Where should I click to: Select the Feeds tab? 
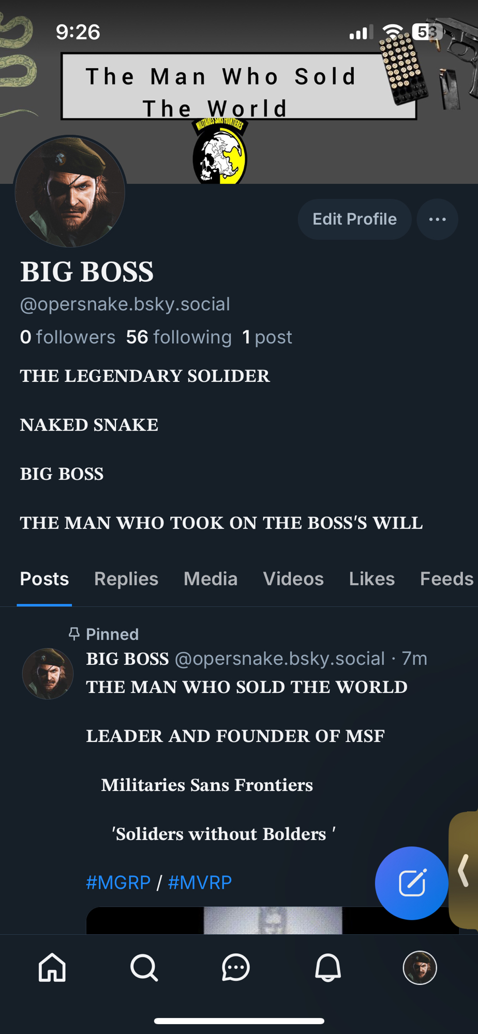pos(446,579)
